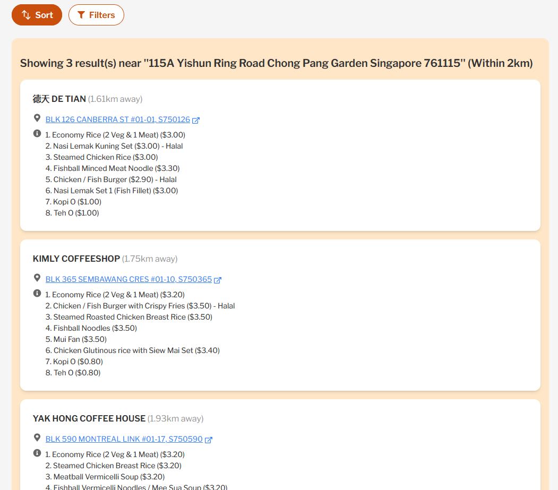Click external link icon beside Sembawang Cres address

click(x=218, y=280)
